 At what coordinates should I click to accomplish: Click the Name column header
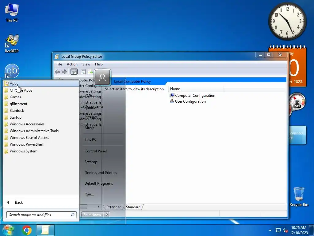(196, 89)
